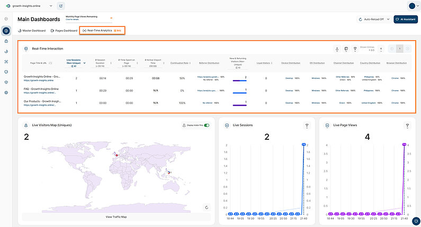Click the 50% continuation rate cell
Image resolution: width=421 pixels, height=227 pixels.
182,79
